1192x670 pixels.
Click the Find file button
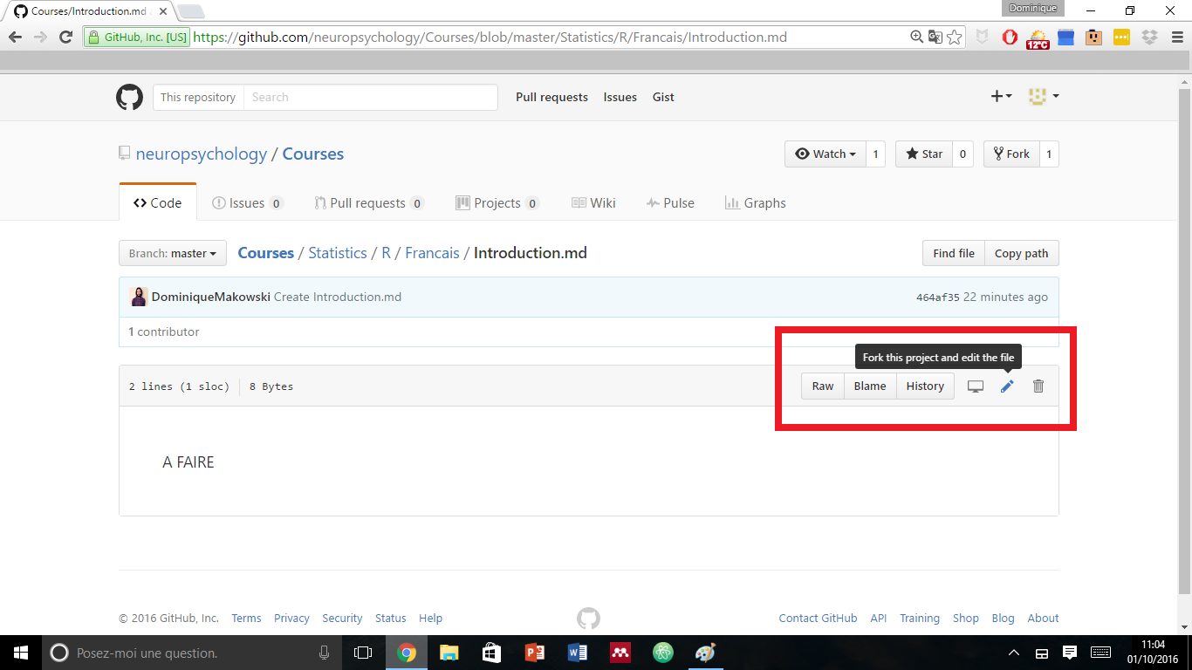pos(954,253)
